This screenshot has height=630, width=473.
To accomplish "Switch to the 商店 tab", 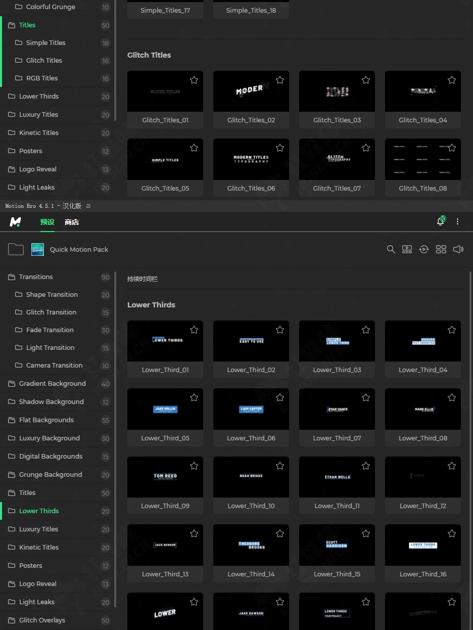I will (x=72, y=222).
